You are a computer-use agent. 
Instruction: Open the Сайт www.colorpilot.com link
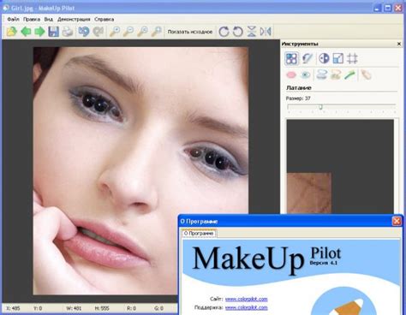(247, 299)
